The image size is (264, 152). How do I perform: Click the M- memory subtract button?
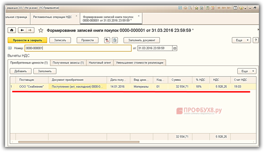229,8
